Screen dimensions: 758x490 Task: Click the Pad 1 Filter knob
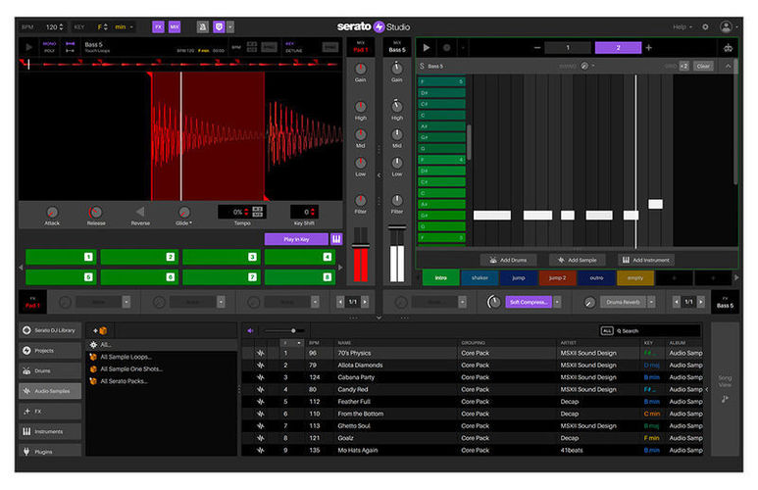[x=360, y=200]
